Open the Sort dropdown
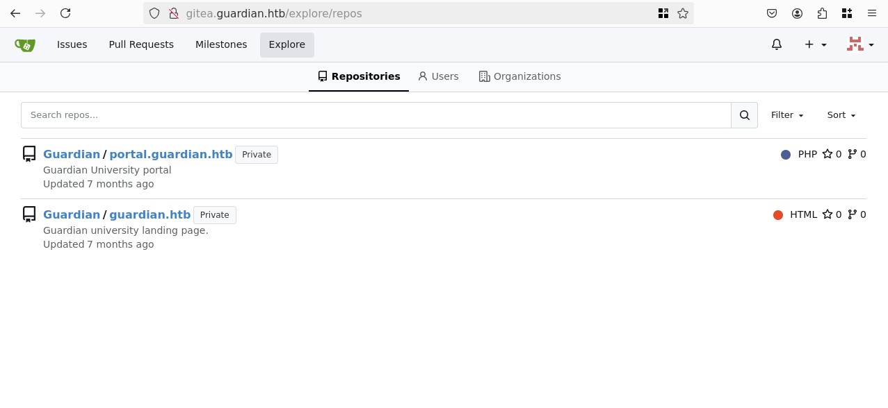 coord(841,115)
